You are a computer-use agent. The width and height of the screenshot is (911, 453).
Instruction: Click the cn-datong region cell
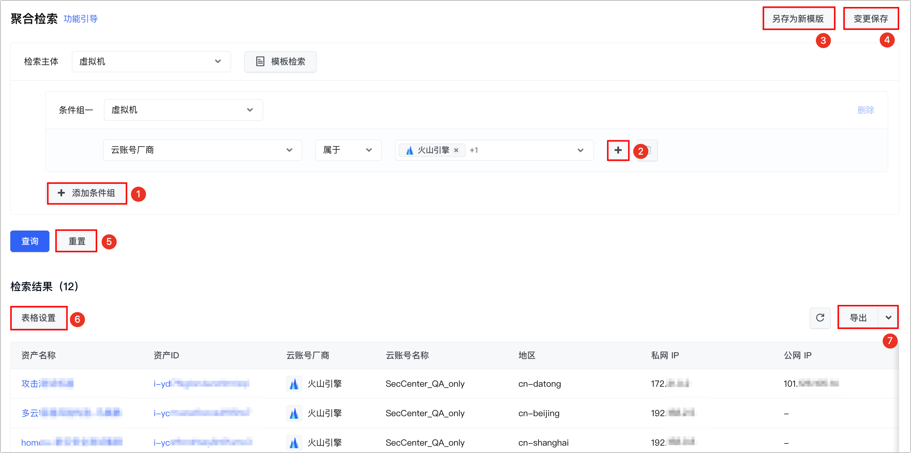(540, 384)
